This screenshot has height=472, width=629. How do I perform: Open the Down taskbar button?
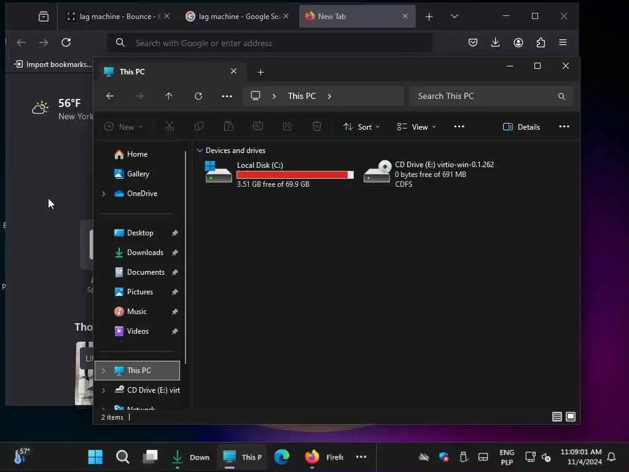click(190, 457)
